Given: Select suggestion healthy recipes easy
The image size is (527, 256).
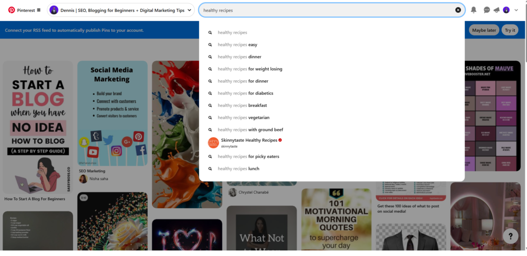Looking at the screenshot, I should coord(332,45).
